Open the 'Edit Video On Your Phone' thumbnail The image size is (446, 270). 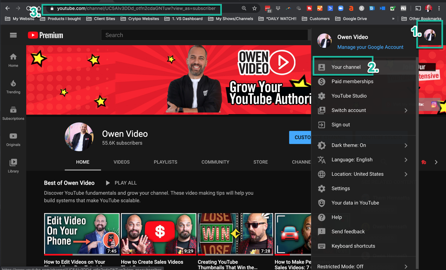pos(82,234)
